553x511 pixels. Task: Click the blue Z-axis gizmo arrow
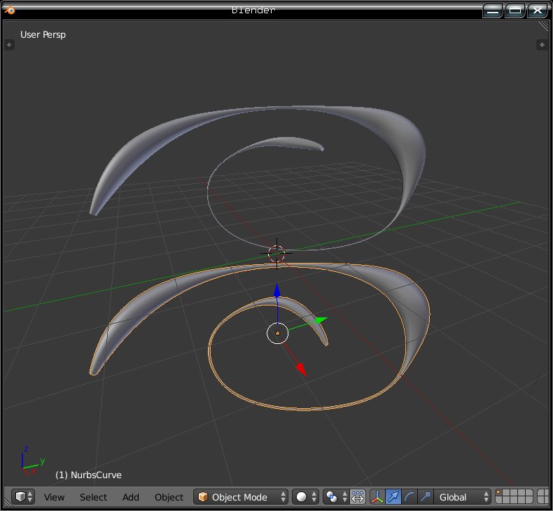277,292
